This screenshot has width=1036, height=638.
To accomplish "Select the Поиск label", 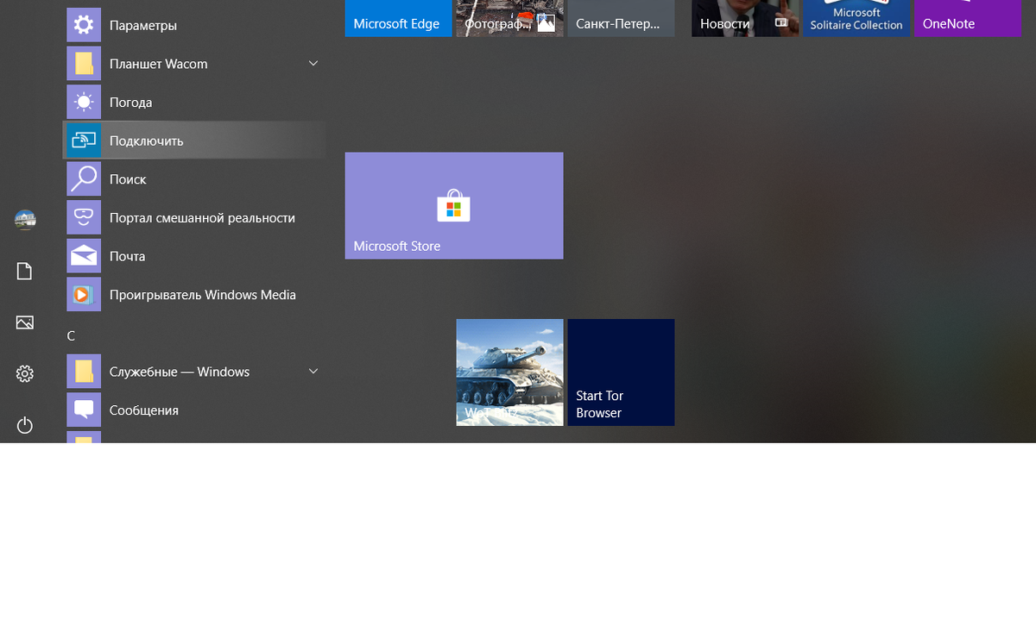I will point(128,179).
